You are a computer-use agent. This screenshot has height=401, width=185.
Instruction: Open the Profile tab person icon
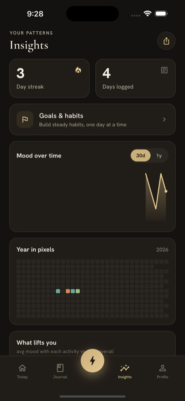162,368
